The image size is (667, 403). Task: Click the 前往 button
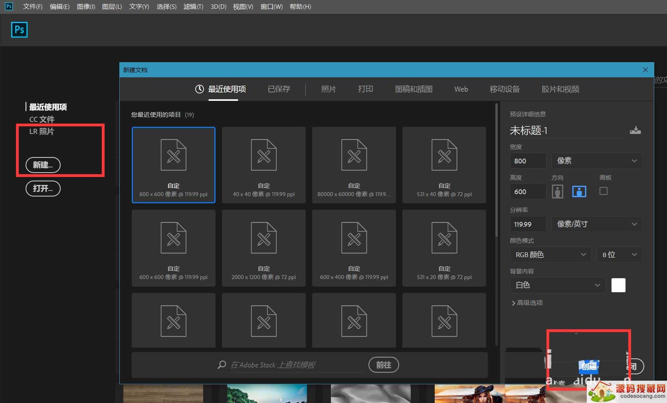tap(384, 365)
